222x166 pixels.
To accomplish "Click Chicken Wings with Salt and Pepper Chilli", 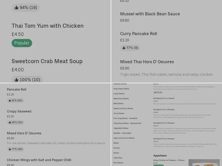I will [x=39, y=160].
